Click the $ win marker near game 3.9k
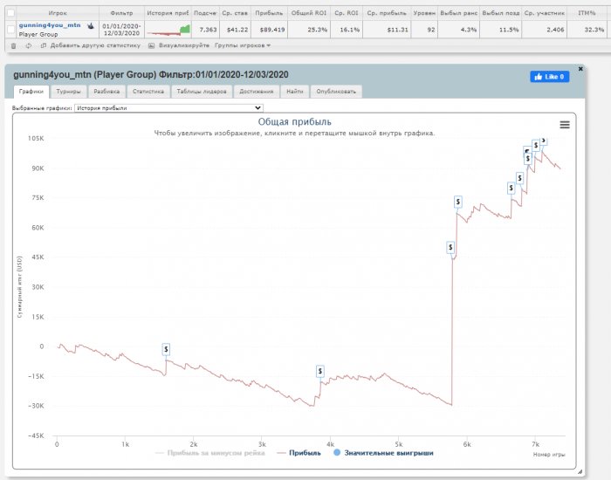The image size is (611, 480). tap(321, 372)
